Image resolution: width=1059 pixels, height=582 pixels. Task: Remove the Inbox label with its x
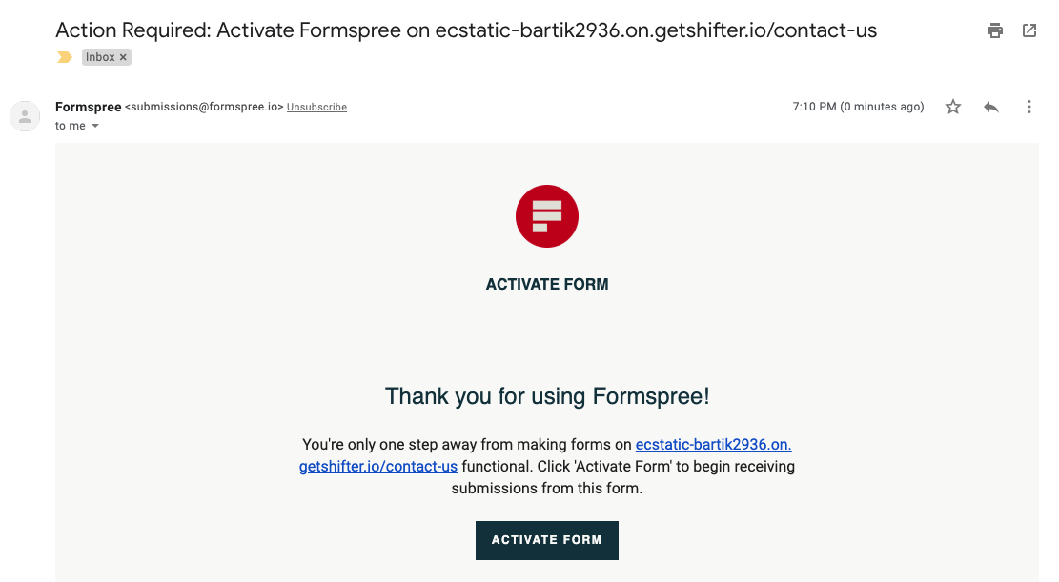pyautogui.click(x=123, y=57)
